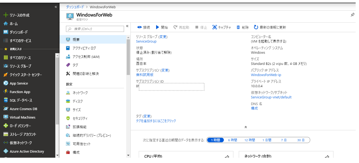The height and width of the screenshot is (163, 359).
Task: Click 変更 next to Subscription label
Action: pyautogui.click(x=165, y=70)
